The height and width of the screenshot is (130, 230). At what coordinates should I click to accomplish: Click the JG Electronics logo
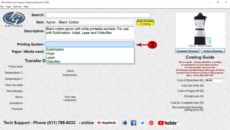click(14, 20)
